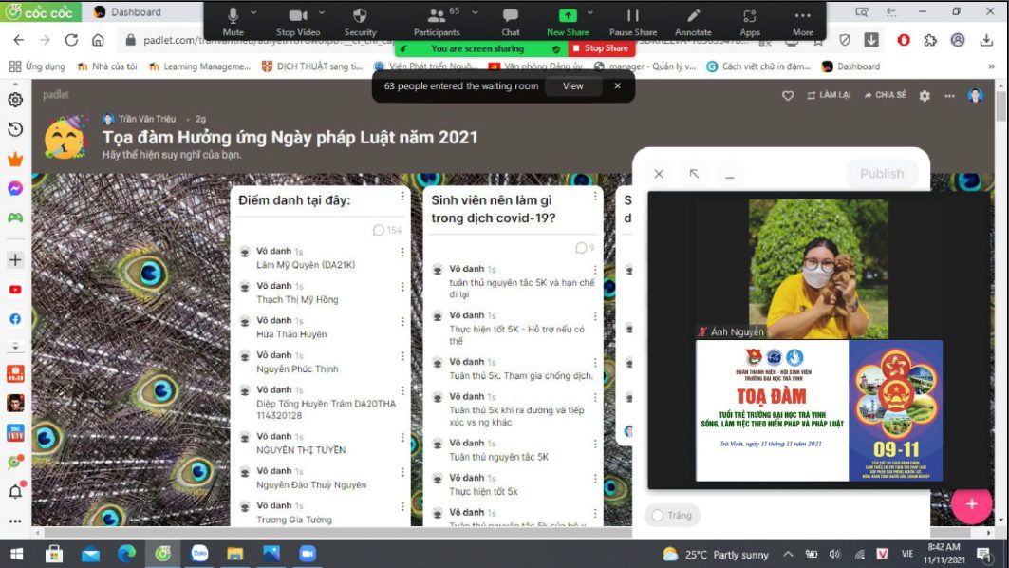This screenshot has height=568, width=1009.
Task: Open Zoom Security options
Action: (x=360, y=20)
